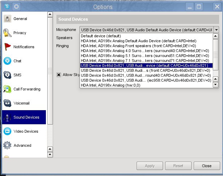Open the General settings icon
Image resolution: width=223 pixels, height=176 pixels.
coord(7,19)
